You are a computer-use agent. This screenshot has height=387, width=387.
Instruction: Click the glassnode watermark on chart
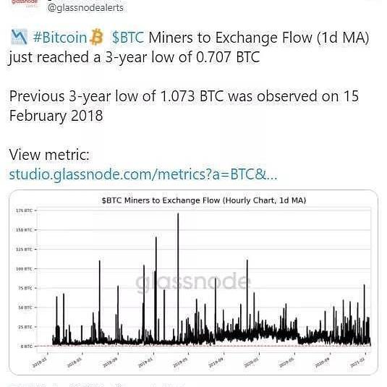(x=193, y=282)
